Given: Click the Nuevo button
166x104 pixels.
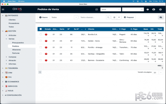Looking at the screenshot, I should tap(43, 17).
